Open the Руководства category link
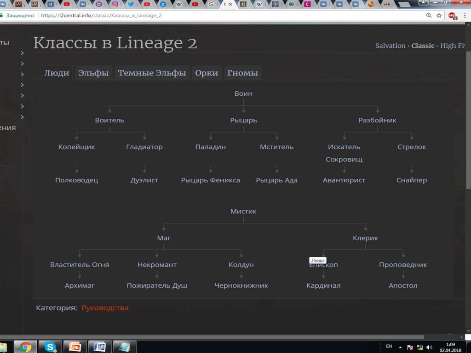The width and height of the screenshot is (471, 353). point(105,308)
